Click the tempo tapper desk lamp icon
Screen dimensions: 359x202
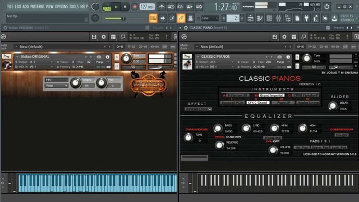pos(316,18)
